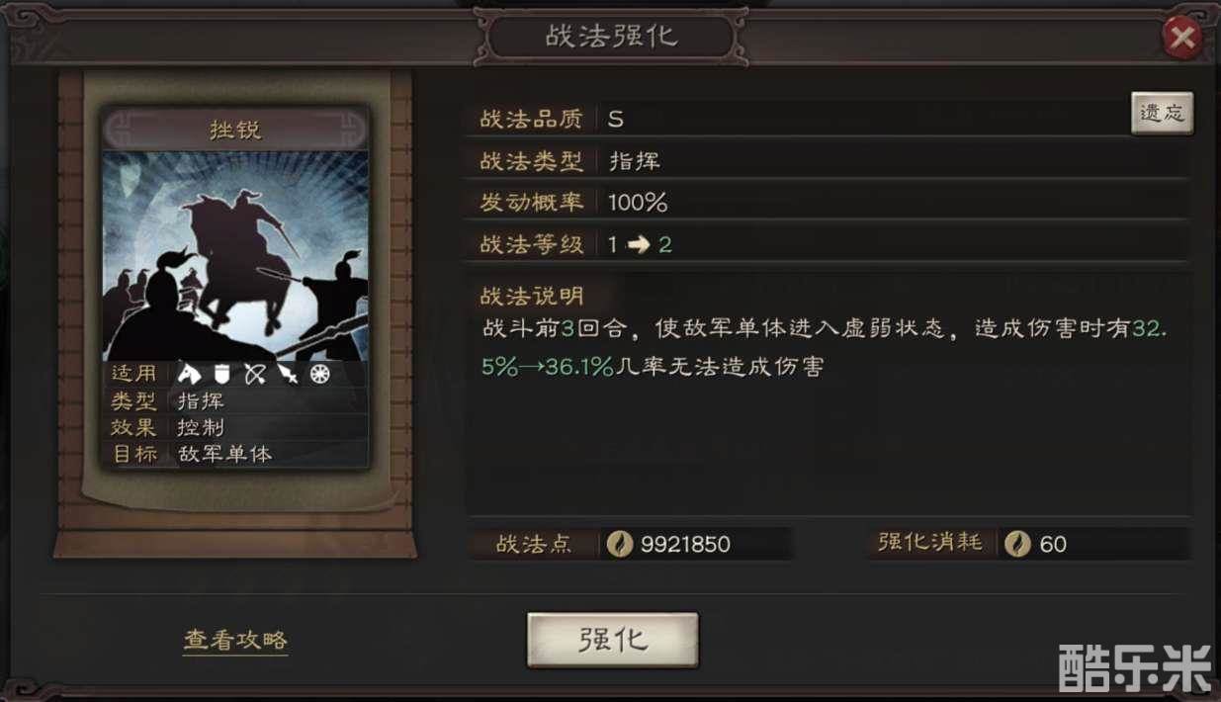Screen dimensions: 1221x702
Task: Click the 挫锐 title on the card
Action: pos(236,130)
